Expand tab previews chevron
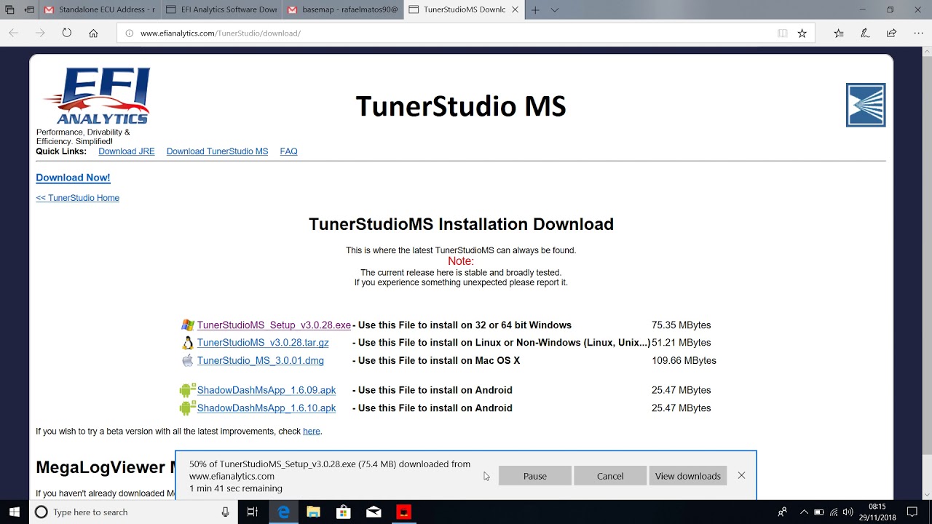The width and height of the screenshot is (932, 524). [x=555, y=9]
